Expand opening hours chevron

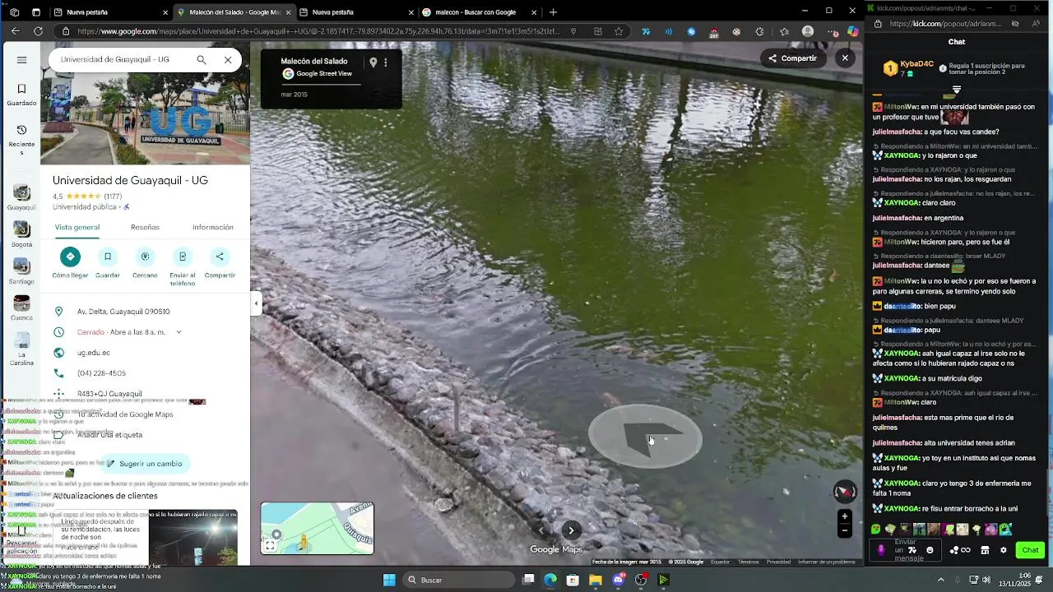[179, 332]
